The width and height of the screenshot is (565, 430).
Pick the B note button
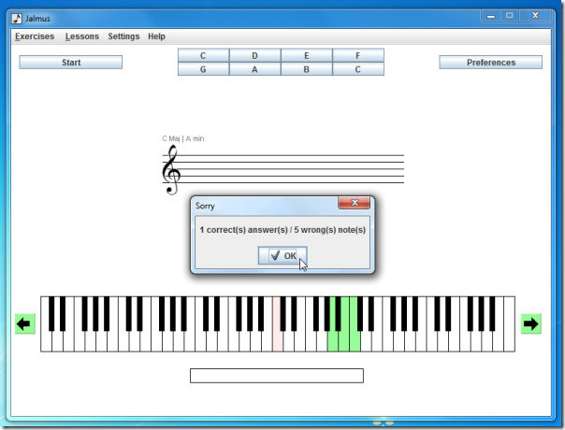306,69
